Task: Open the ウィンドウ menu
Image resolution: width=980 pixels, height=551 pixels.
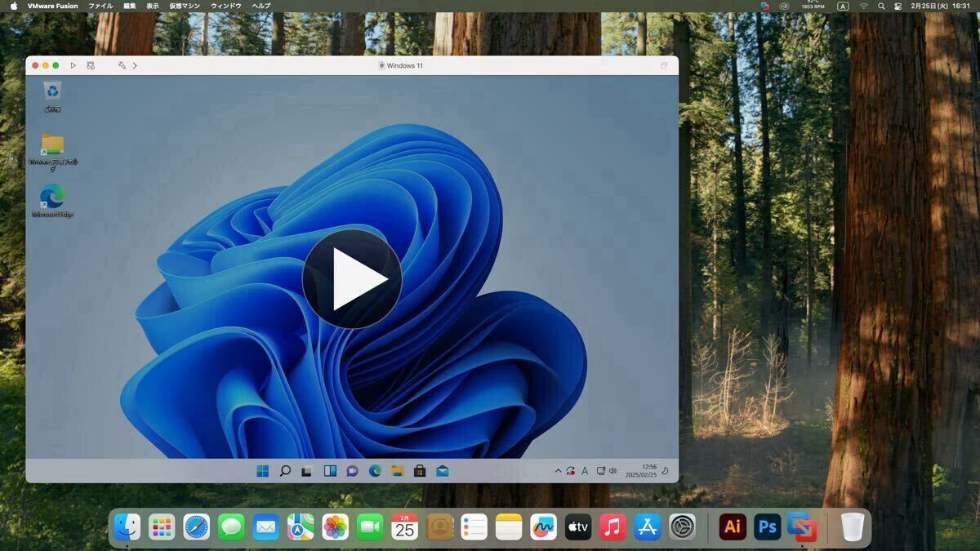Action: coord(226,6)
